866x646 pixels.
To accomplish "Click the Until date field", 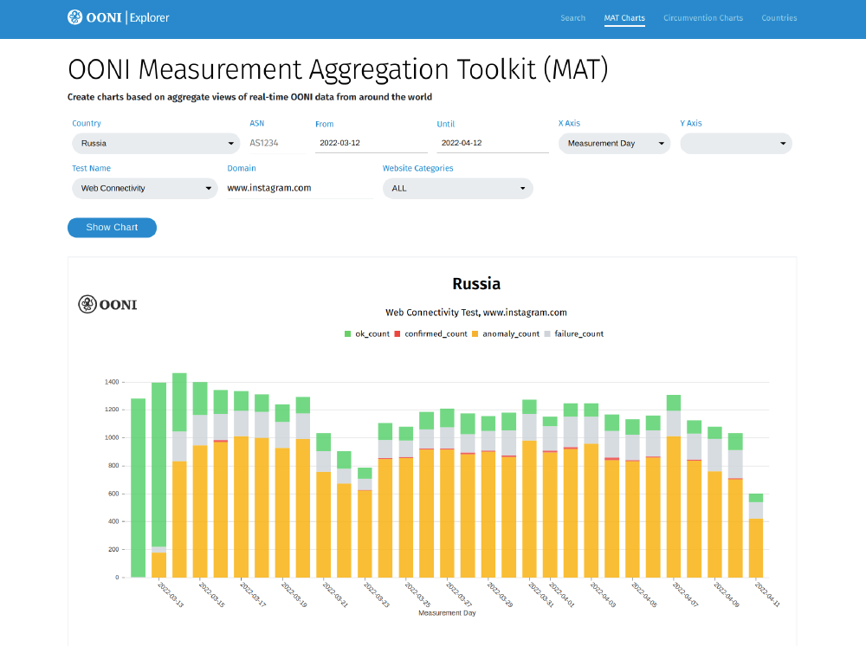I will point(492,143).
